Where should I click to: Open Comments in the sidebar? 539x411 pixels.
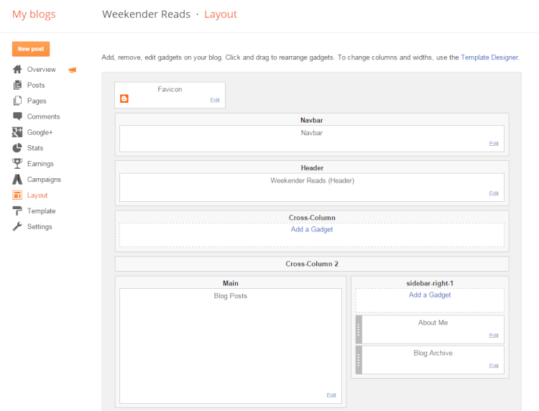pyautogui.click(x=43, y=116)
